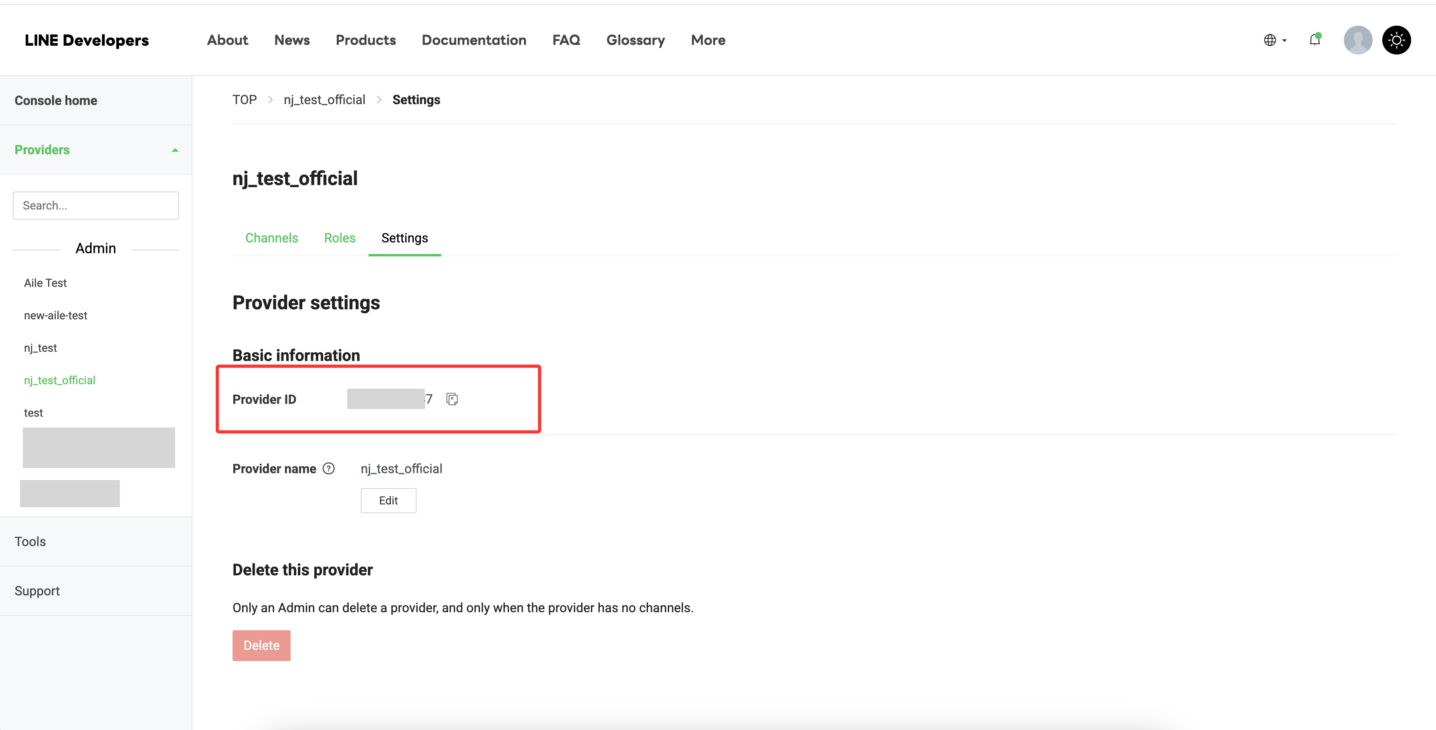Click the Settings breadcrumb text

coord(417,100)
